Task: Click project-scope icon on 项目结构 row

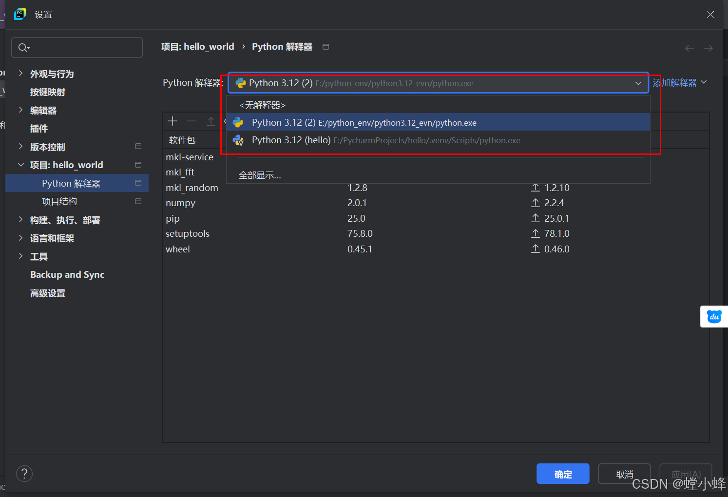Action: 138,201
